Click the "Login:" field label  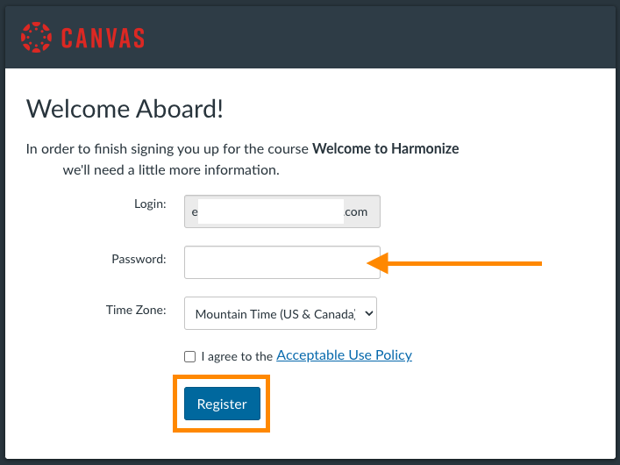point(150,204)
